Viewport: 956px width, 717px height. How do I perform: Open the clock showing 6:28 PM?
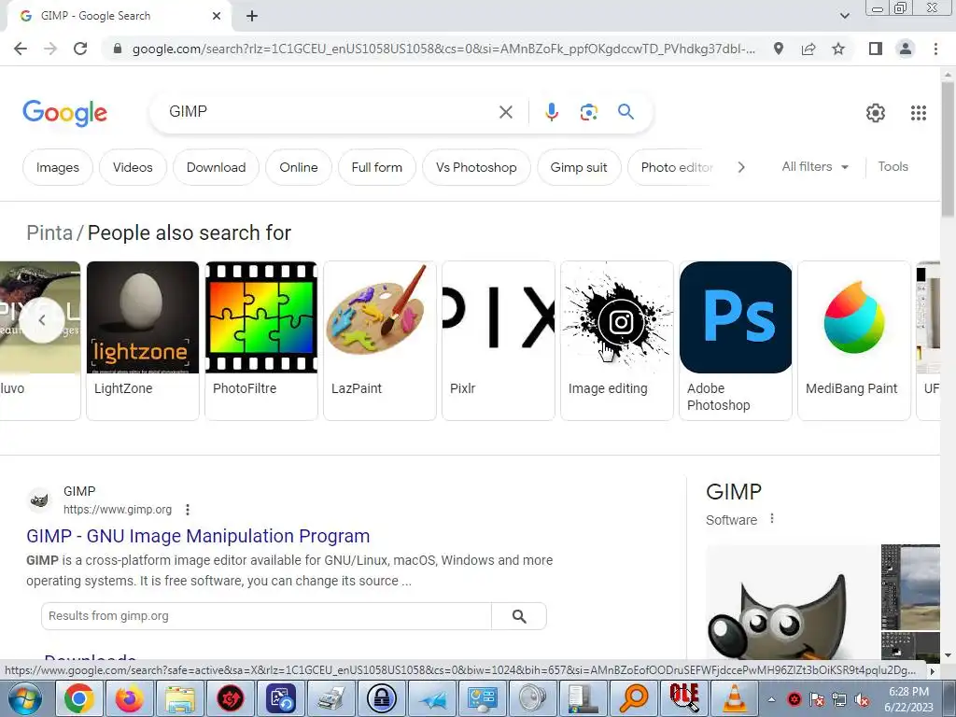(x=908, y=699)
